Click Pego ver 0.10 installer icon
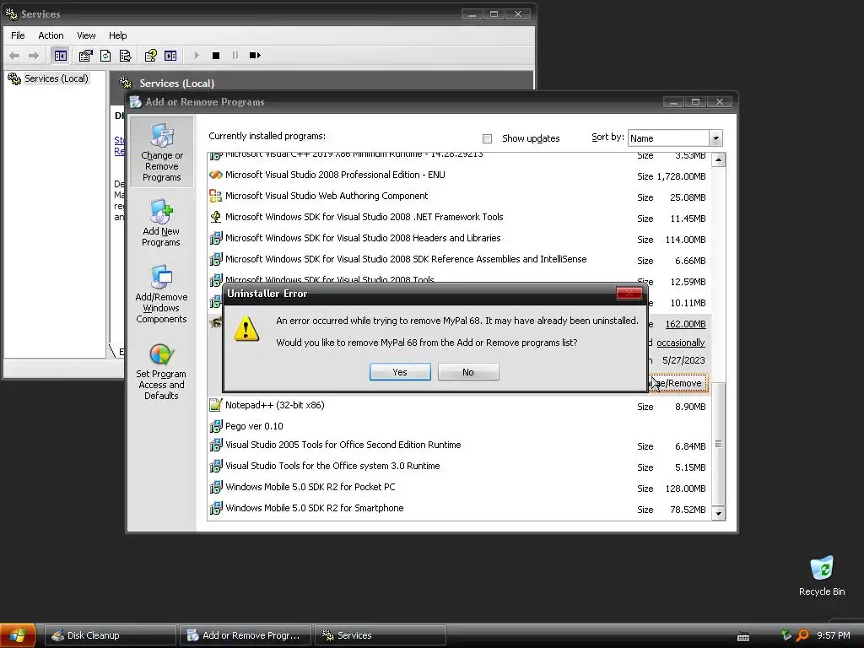The image size is (864, 648). 215,426
